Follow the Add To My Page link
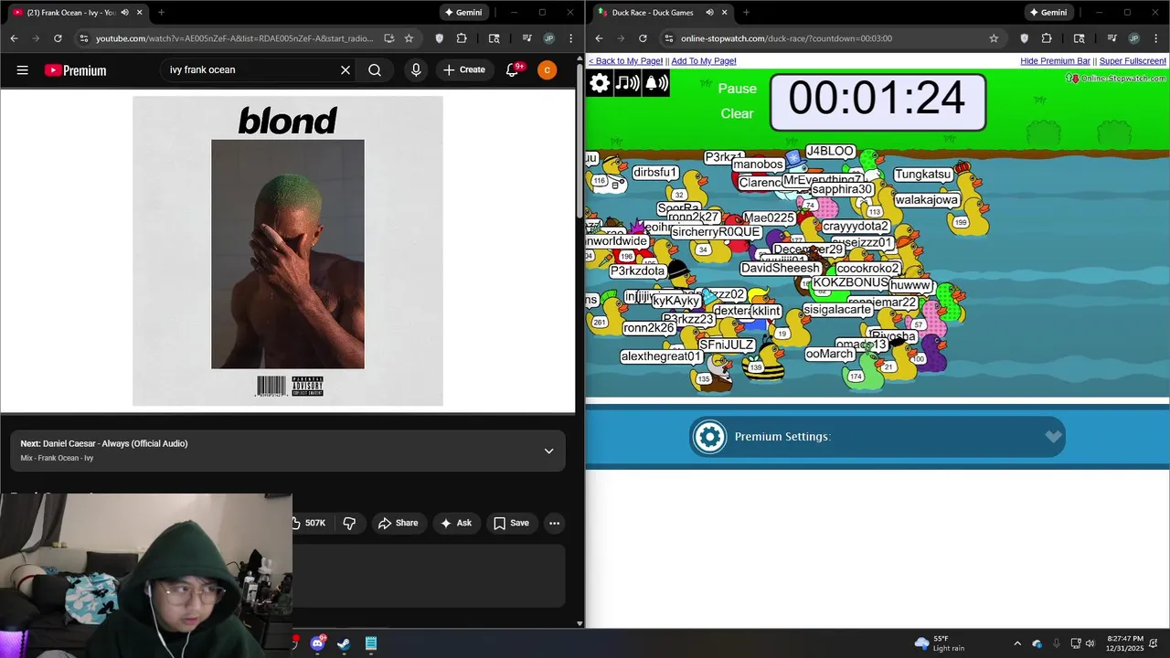This screenshot has width=1170, height=658. pos(704,60)
